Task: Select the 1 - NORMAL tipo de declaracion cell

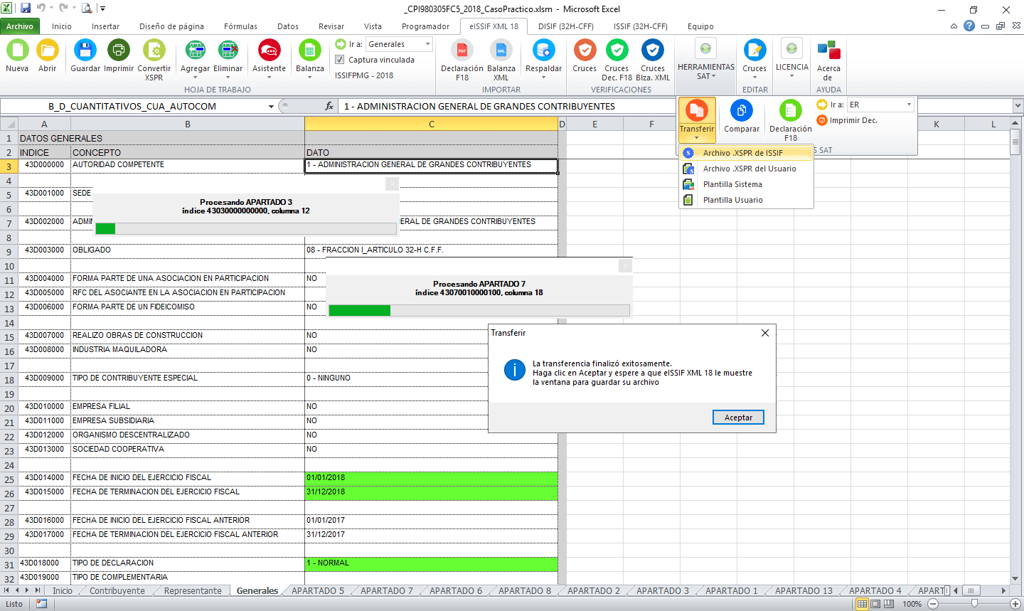Action: [x=431, y=563]
